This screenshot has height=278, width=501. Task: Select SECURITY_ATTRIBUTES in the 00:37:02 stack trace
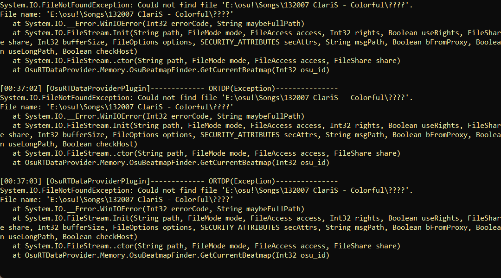240,135
